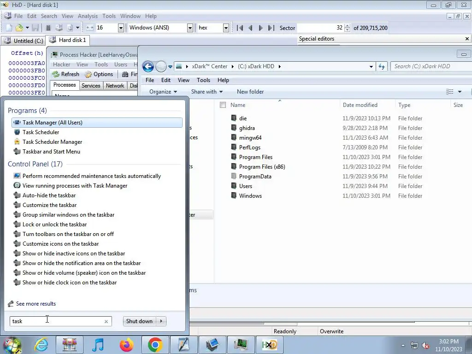Open bytes-per-row dropdown showing 16
The image size is (472, 354).
click(121, 28)
